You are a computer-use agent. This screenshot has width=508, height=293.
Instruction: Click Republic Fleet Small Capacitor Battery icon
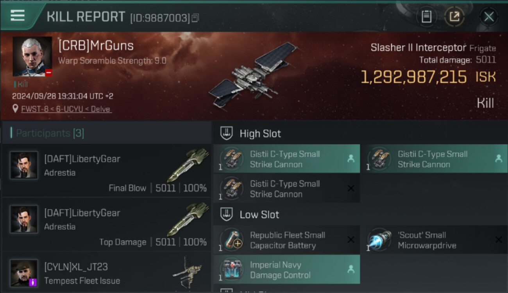click(232, 240)
